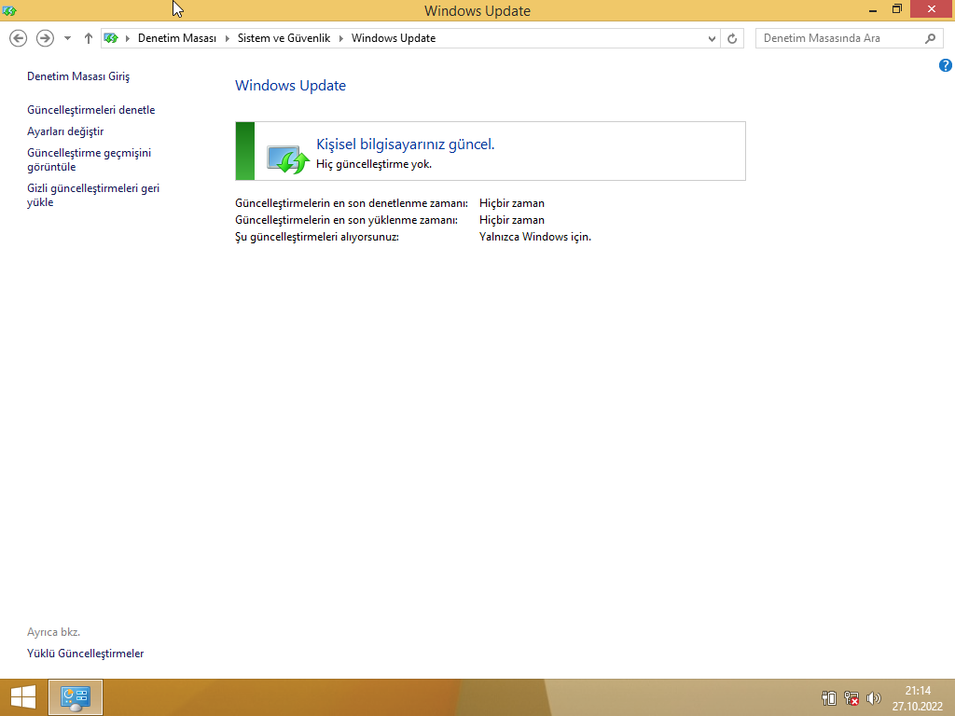
Task: Select Sistem ve Güvenlik breadcrumb
Action: (x=284, y=37)
